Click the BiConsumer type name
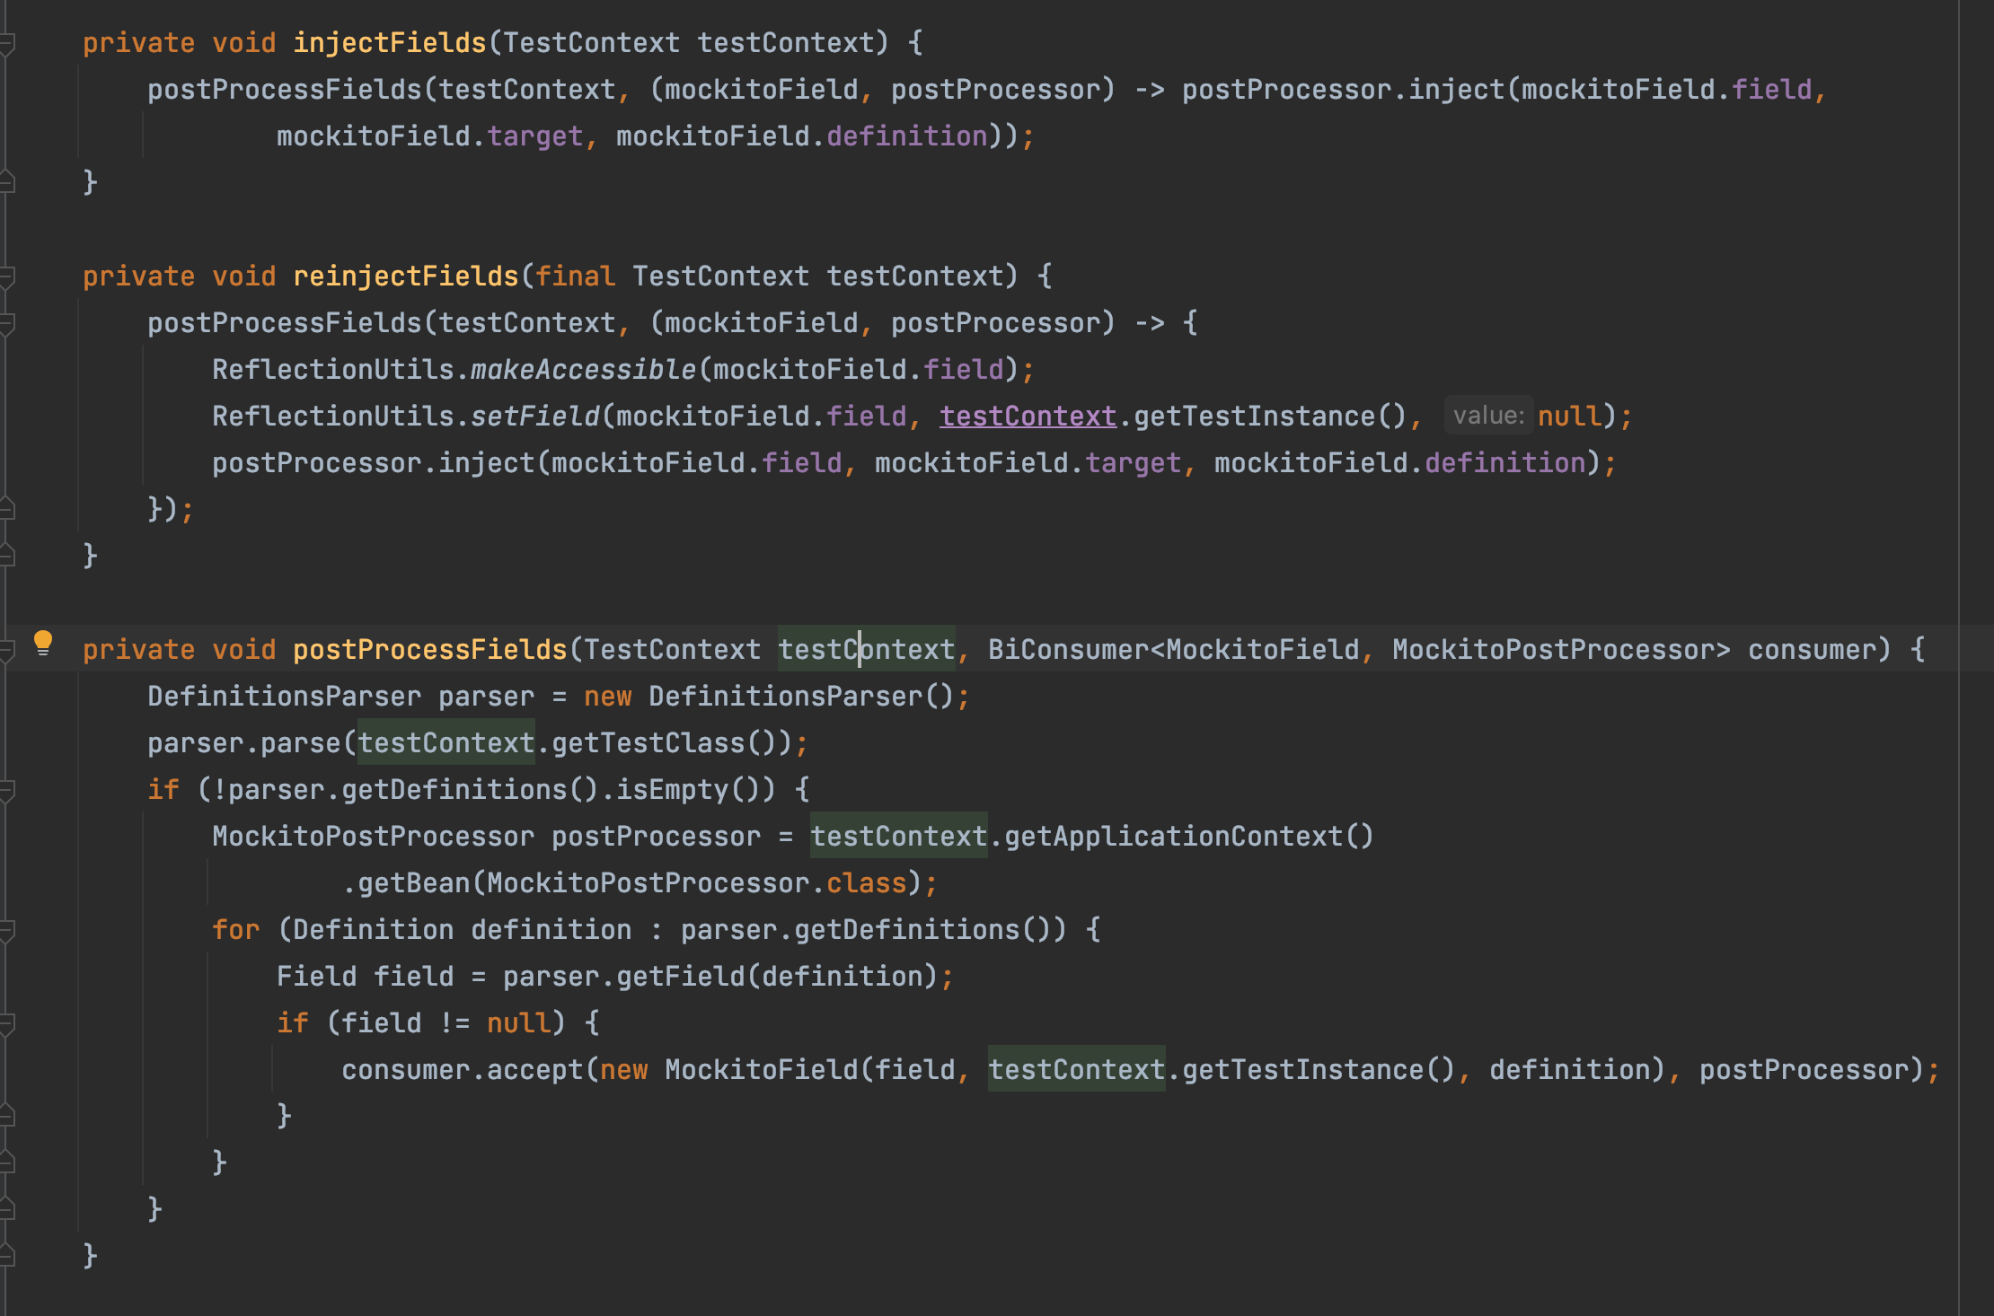Screen dimensions: 1994x1316 point(1068,650)
